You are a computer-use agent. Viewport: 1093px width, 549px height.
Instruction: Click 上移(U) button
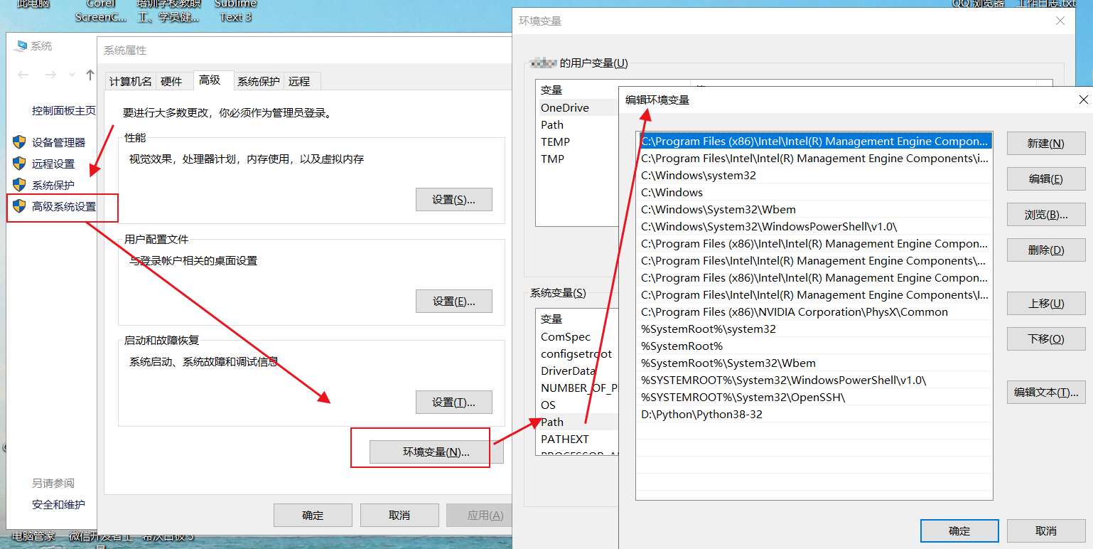coord(1046,303)
